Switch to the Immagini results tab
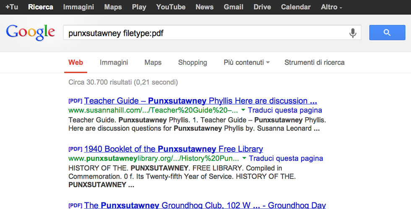 114,63
